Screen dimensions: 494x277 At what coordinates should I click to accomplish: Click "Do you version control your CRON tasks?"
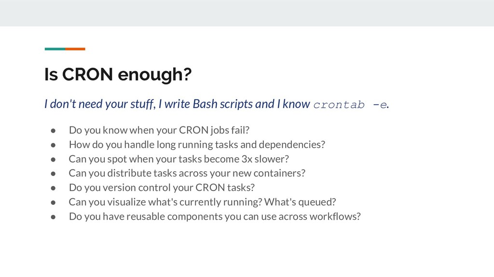pos(162,188)
